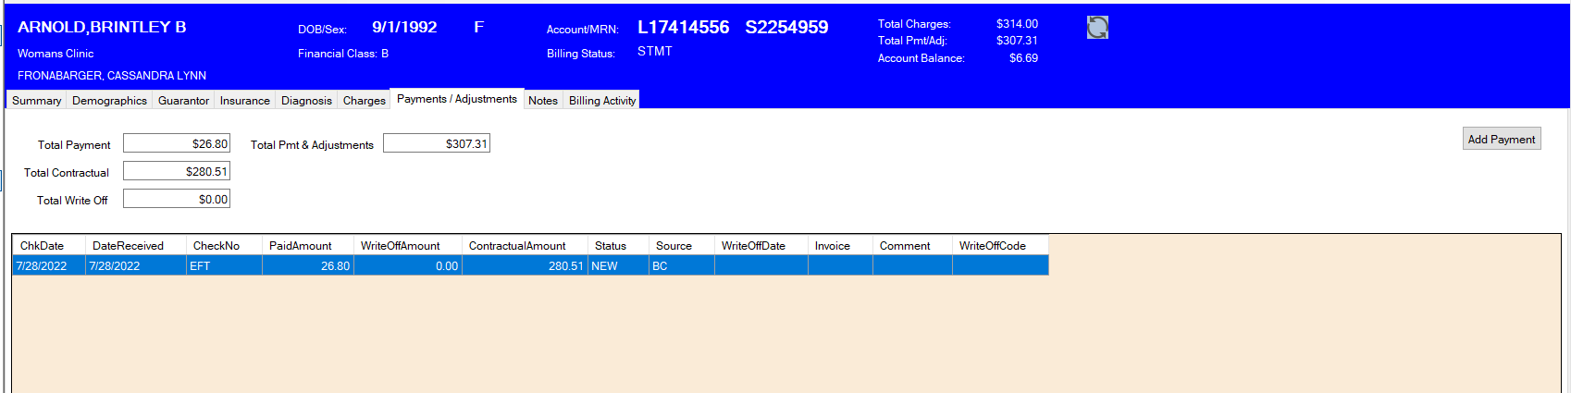The height and width of the screenshot is (393, 1571).
Task: Sort by the PaidAmount column header
Action: (x=300, y=246)
